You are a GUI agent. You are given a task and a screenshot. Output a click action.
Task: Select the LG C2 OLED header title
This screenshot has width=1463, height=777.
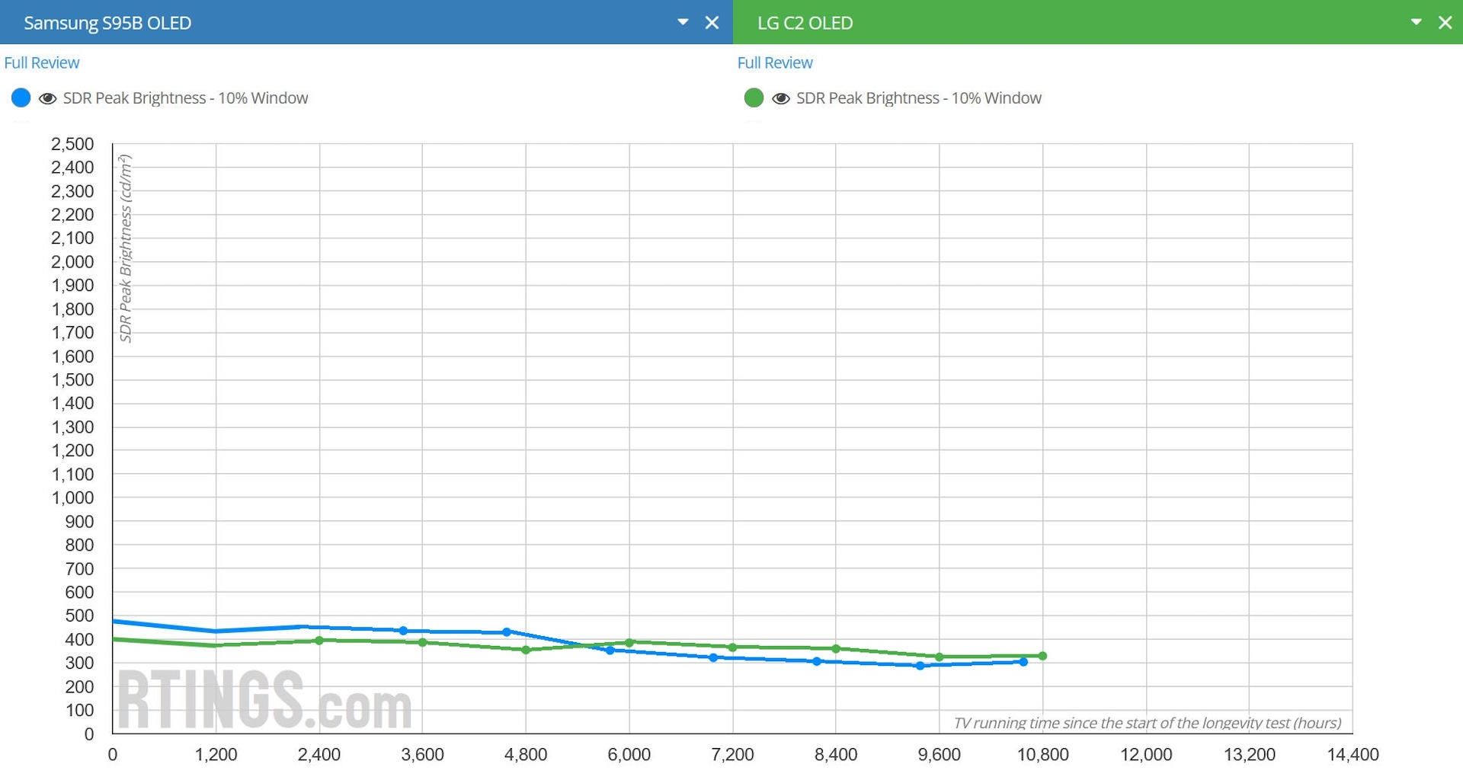click(805, 23)
